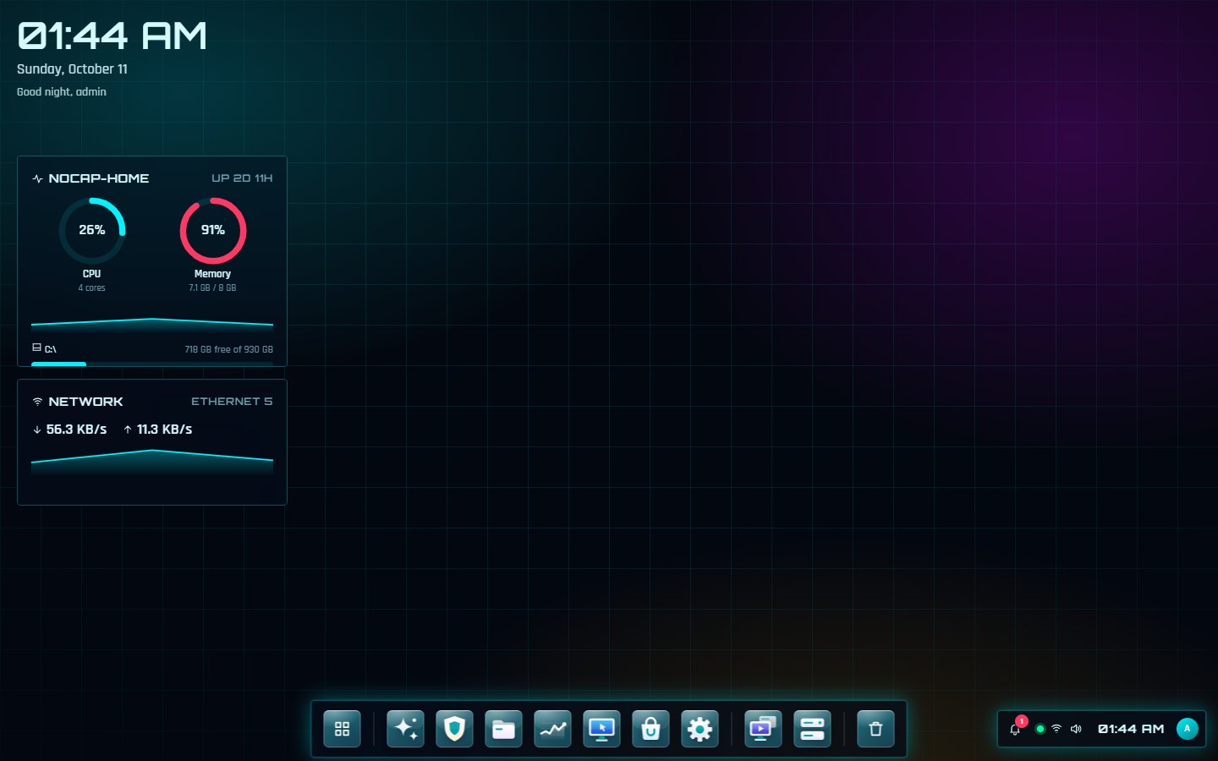
Task: Open the gear Settings app in dock
Action: pos(700,729)
